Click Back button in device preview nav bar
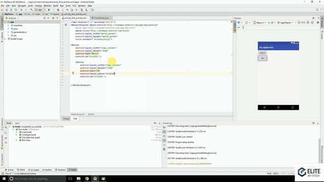 (x=264, y=108)
